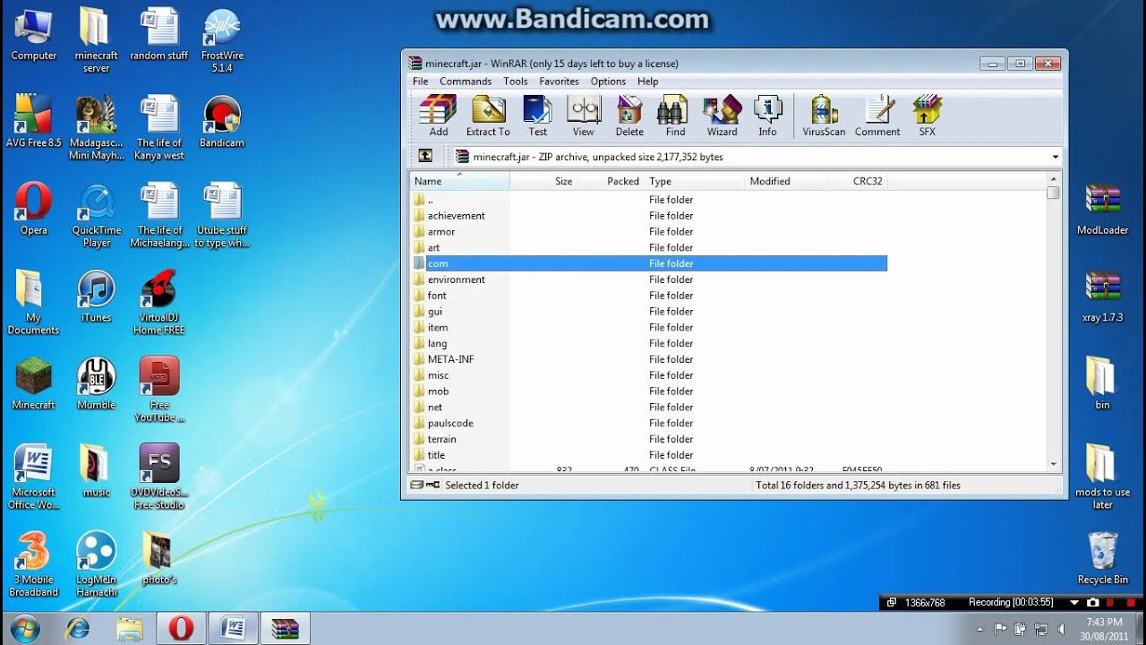Image resolution: width=1146 pixels, height=645 pixels.
Task: Click the Info toolbar icon
Action: click(x=767, y=116)
